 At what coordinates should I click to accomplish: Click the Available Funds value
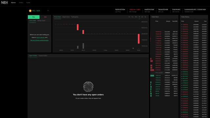point(195,9)
